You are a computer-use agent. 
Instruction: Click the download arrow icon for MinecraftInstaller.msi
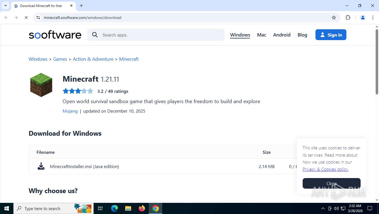click(x=41, y=166)
